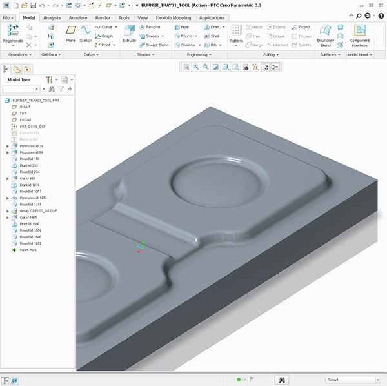Open the Boundary Blend tool

click(325, 36)
